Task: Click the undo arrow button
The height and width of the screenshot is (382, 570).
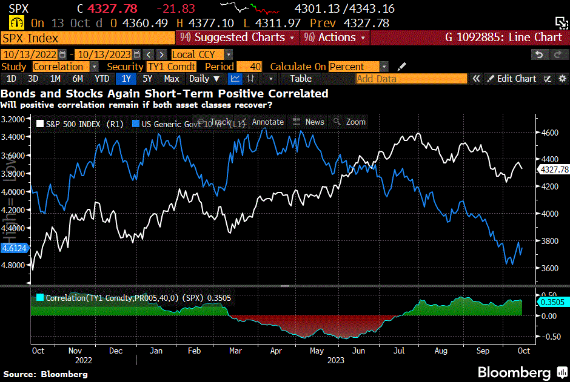Action: pyautogui.click(x=539, y=54)
